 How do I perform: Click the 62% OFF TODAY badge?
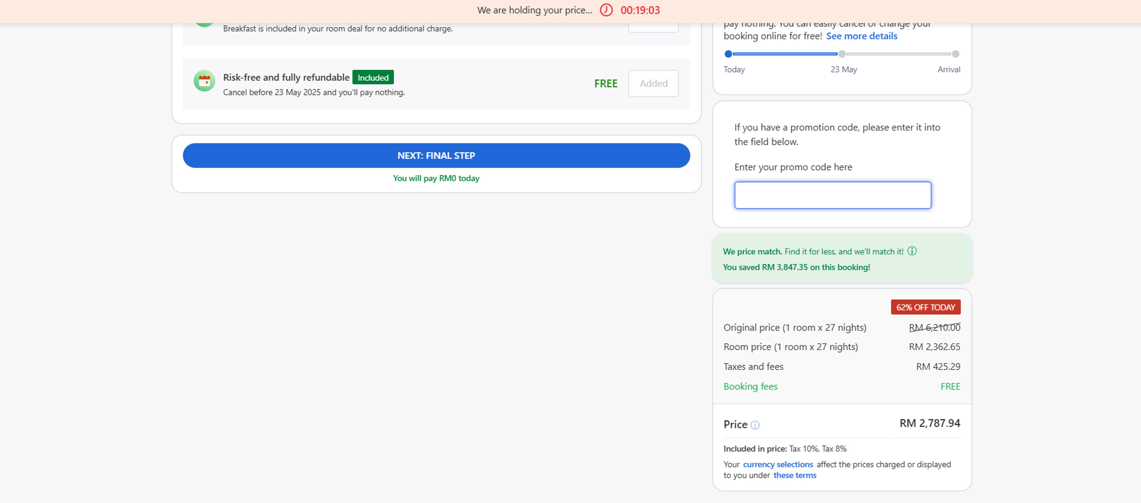(926, 307)
